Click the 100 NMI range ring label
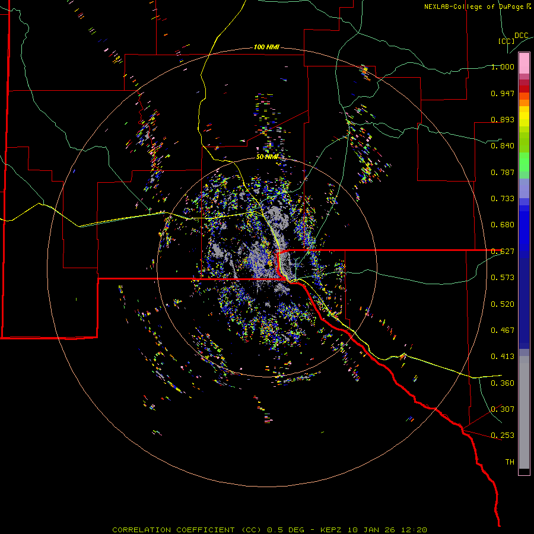The image size is (534, 534). click(266, 47)
